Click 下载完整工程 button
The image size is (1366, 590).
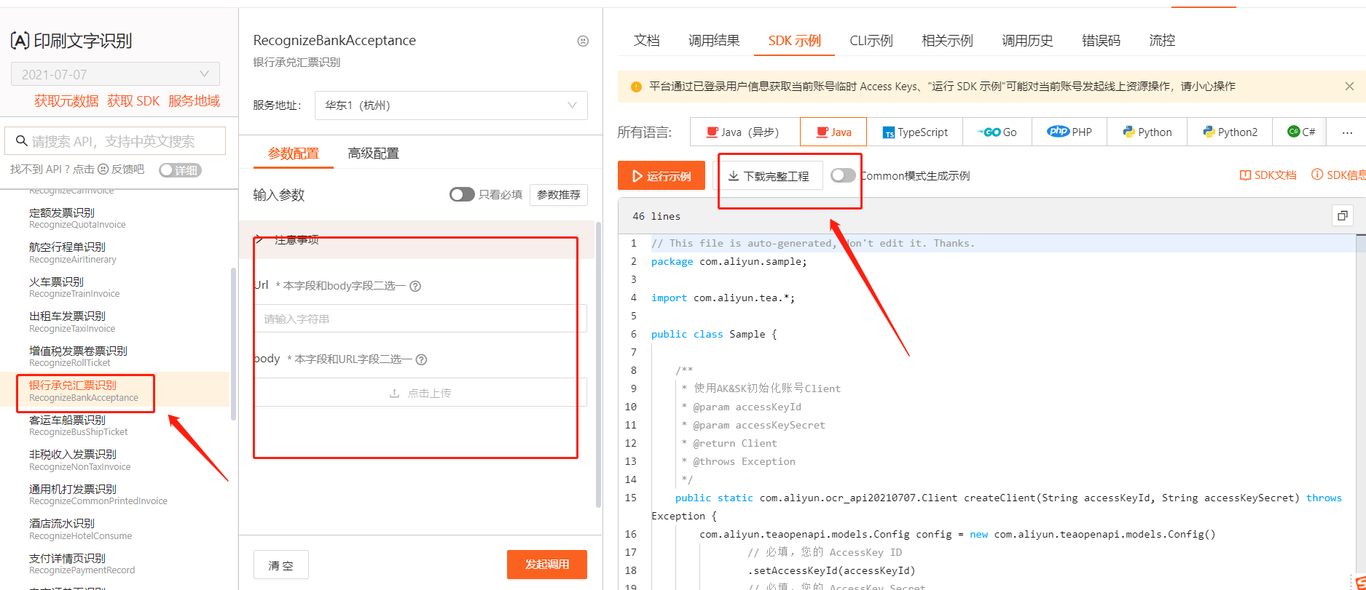pos(769,175)
